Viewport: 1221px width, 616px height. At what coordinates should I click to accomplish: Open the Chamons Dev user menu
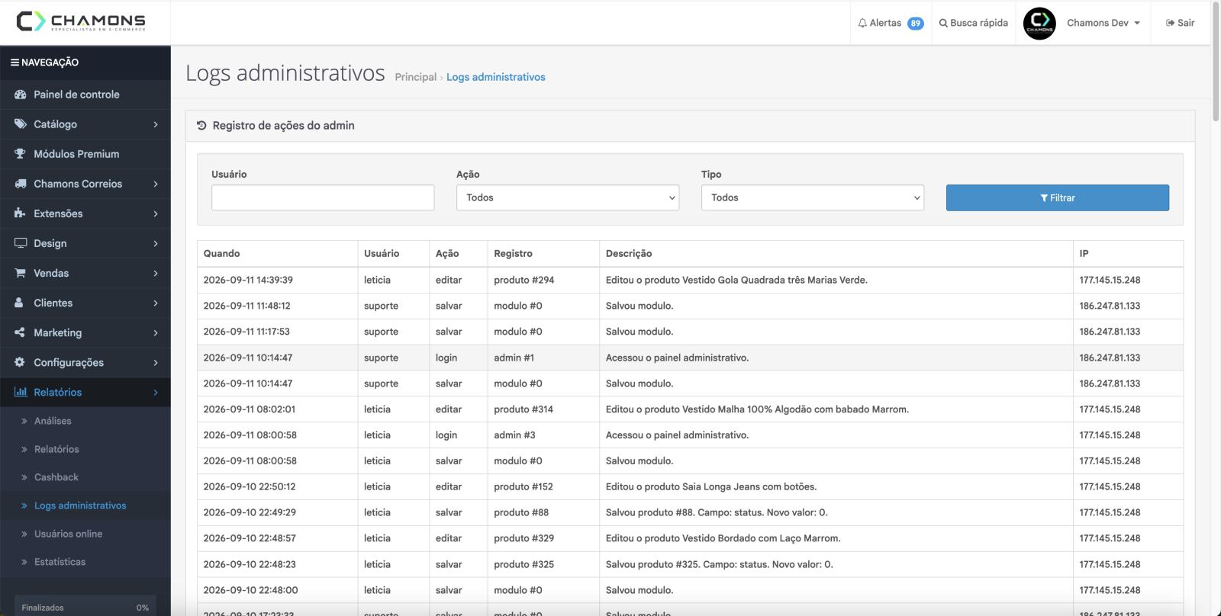(x=1103, y=23)
